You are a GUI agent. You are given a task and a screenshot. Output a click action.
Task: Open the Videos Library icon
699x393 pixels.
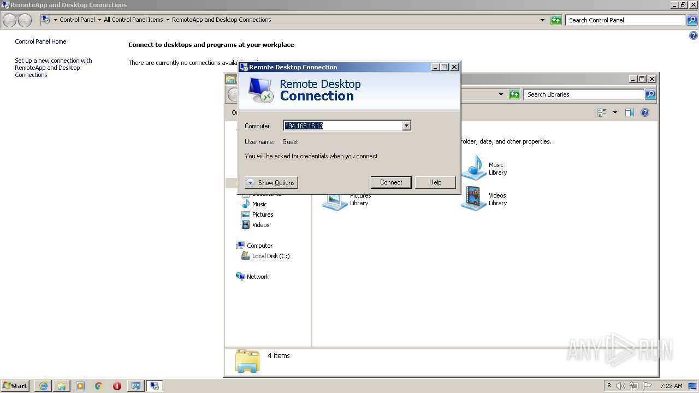[474, 199]
